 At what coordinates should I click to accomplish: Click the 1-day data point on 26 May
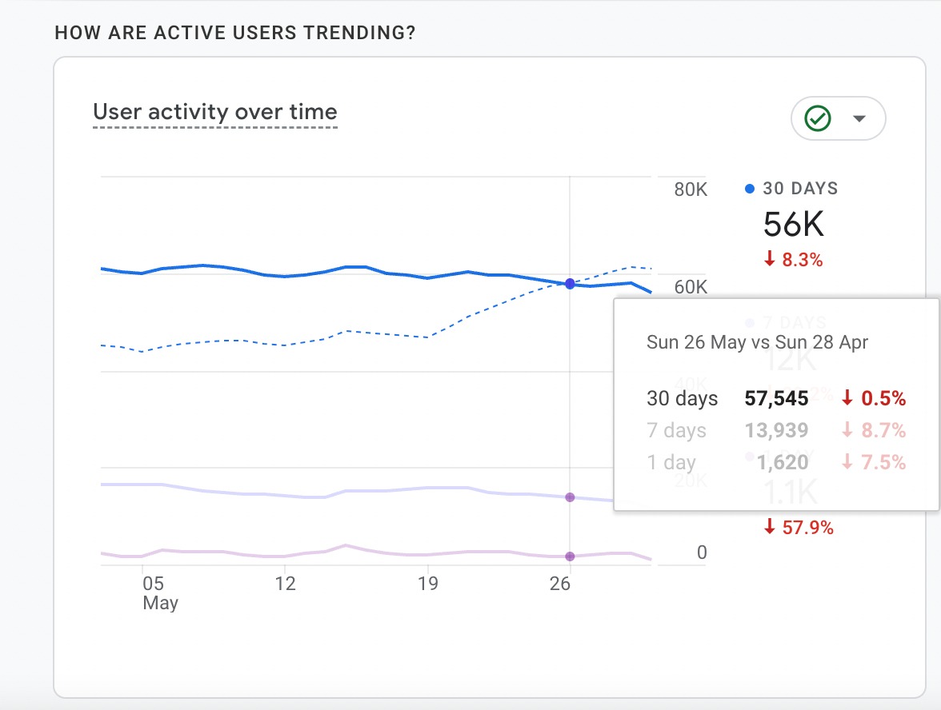click(x=570, y=556)
